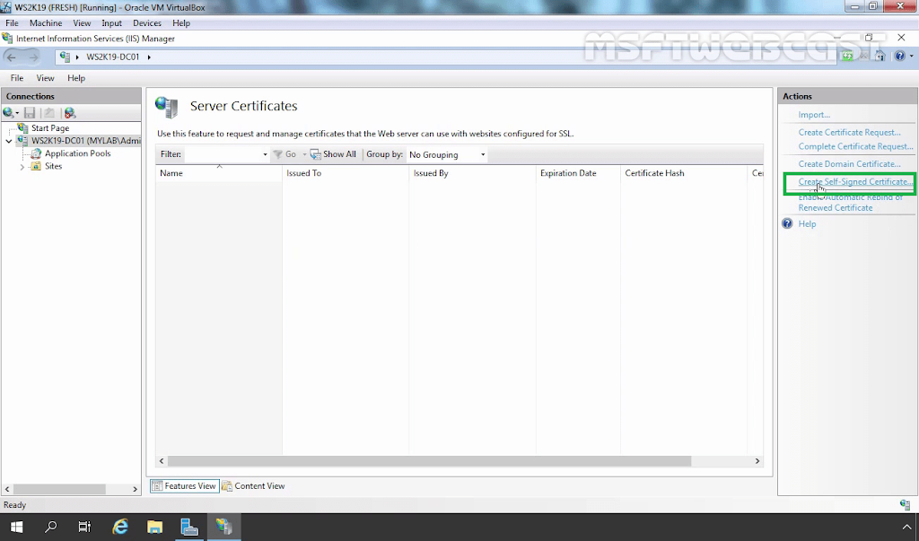Screen dimensions: 919x541
Task: Sort certificates by the Name column
Action: pos(219,173)
